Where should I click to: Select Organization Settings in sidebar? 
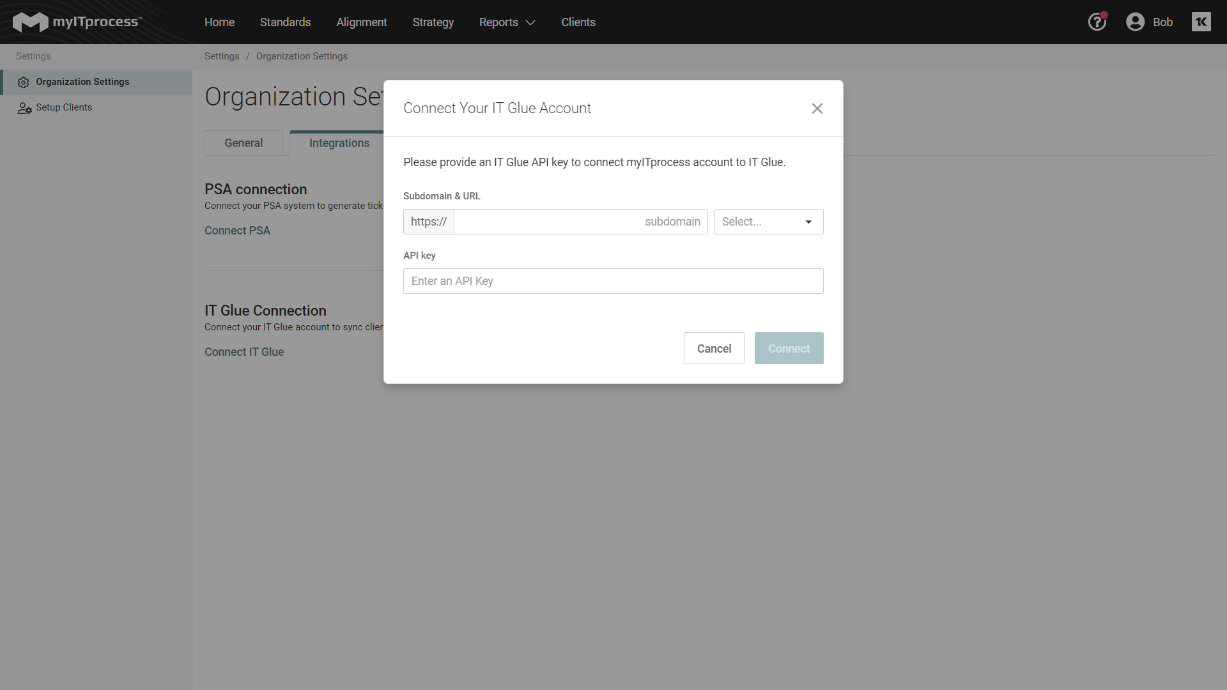click(96, 82)
